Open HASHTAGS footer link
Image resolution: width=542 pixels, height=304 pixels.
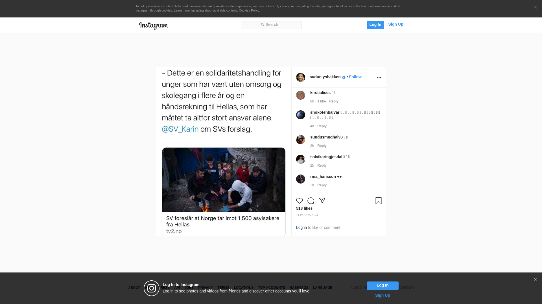pyautogui.click(x=299, y=288)
